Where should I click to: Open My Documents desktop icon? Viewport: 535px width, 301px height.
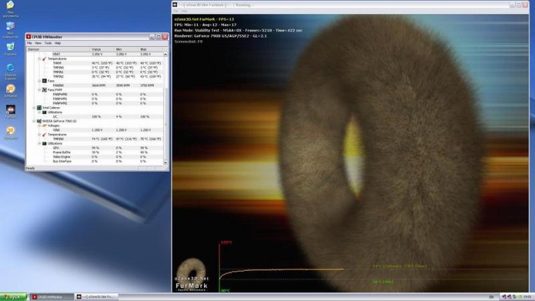(10, 7)
